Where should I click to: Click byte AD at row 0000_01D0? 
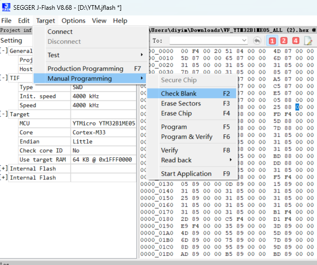click(x=184, y=254)
